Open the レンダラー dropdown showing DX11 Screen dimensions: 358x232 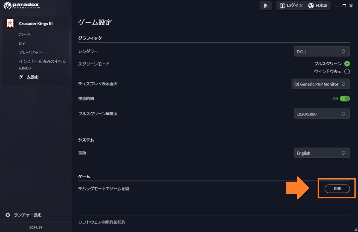point(321,51)
